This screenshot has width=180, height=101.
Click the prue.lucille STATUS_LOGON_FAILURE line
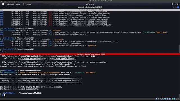54,19
